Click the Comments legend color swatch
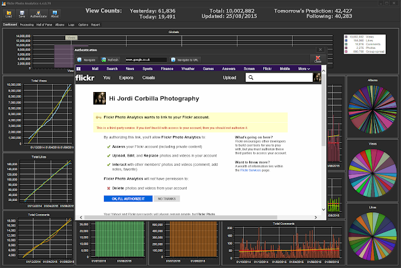 346,44
